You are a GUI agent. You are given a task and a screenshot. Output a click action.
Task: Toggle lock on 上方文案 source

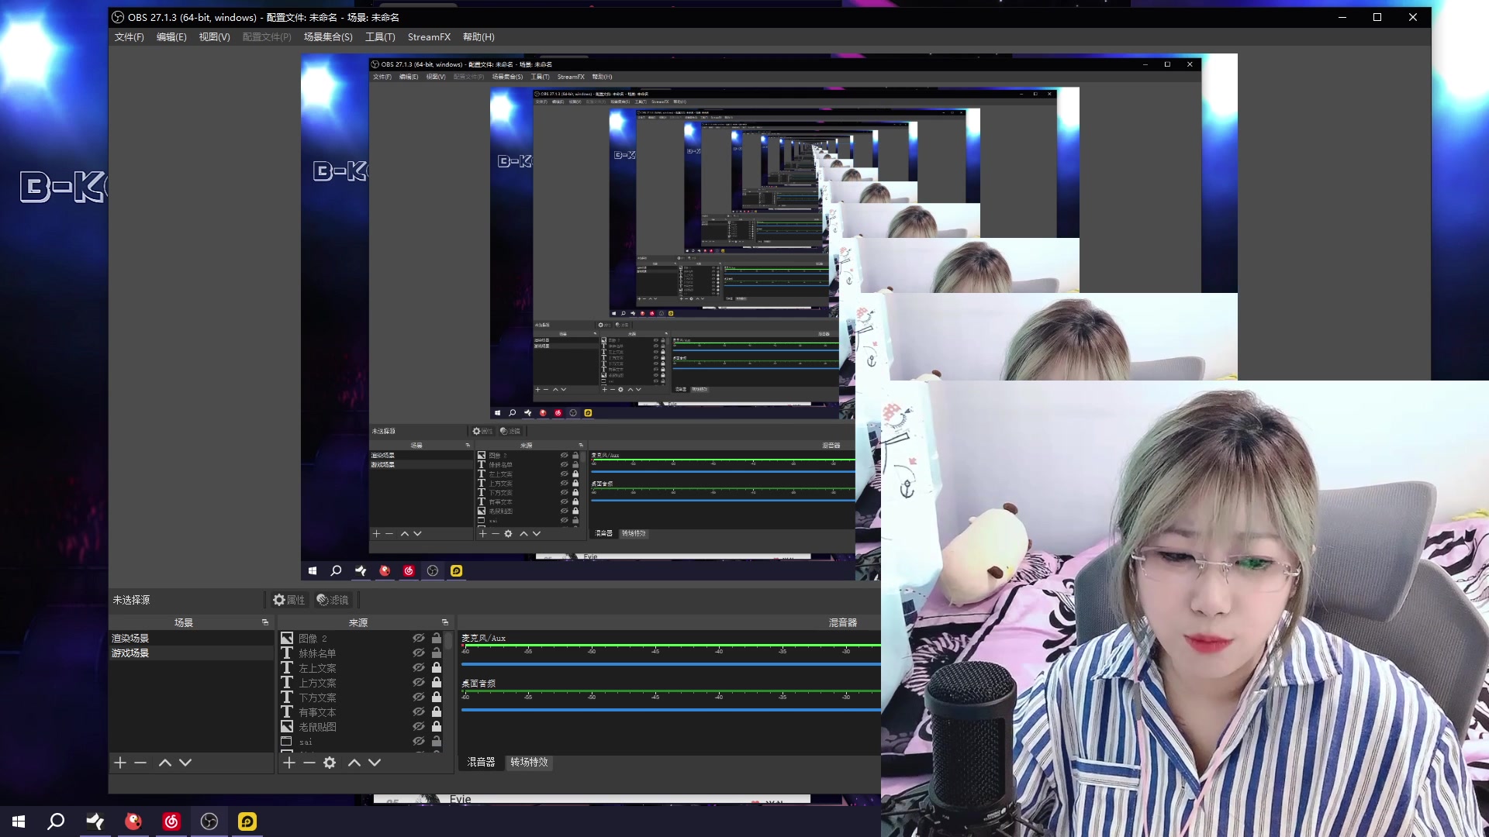[437, 682]
